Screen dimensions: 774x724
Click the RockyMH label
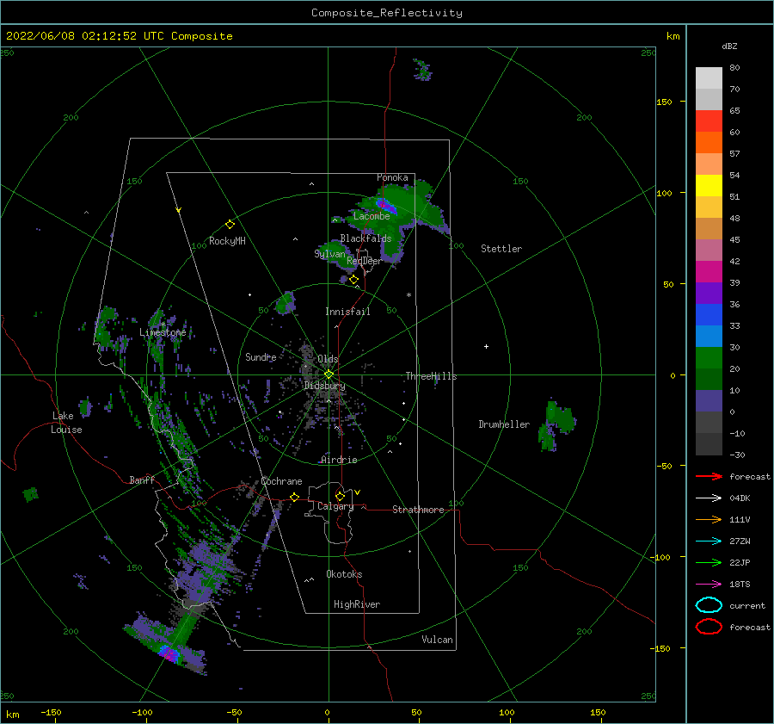[227, 241]
